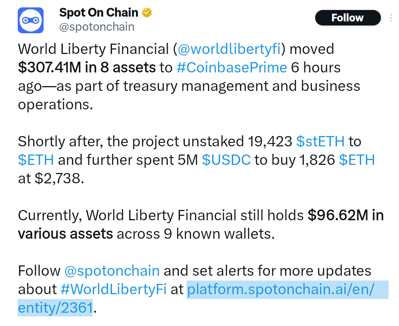Click the first $ETH cashtag
Image resolution: width=399 pixels, height=326 pixels.
[x=35, y=160]
